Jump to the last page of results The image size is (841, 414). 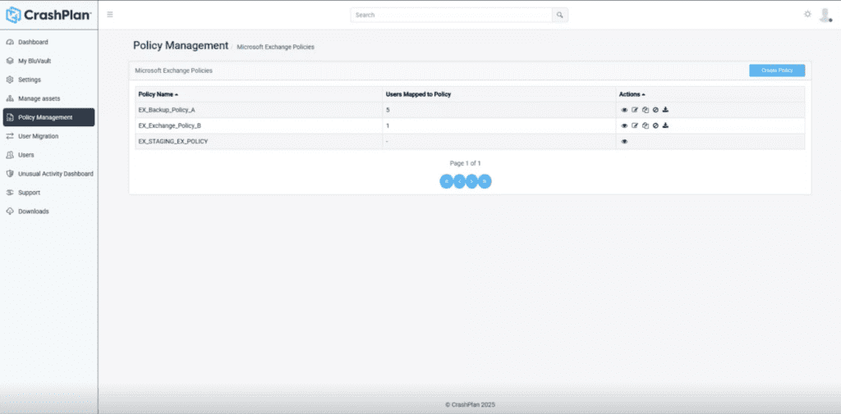[485, 181]
